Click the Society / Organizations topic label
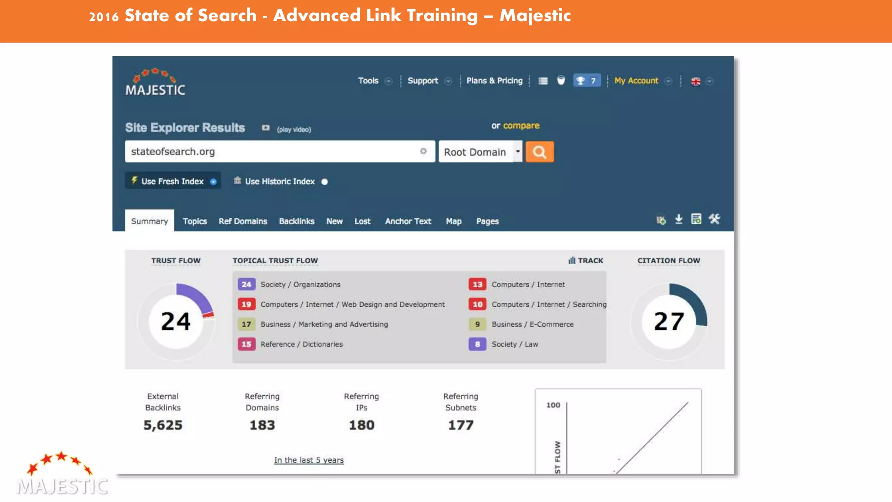This screenshot has width=892, height=502. click(x=301, y=285)
